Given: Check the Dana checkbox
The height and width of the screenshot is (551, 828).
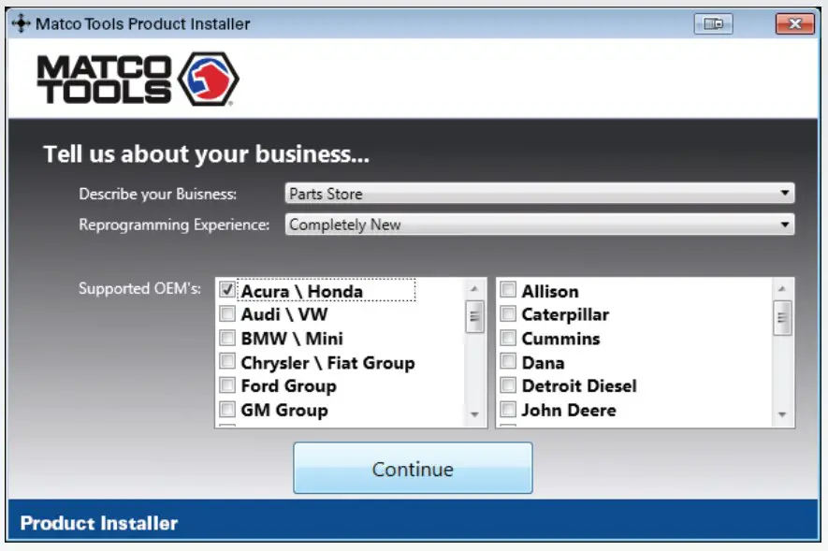Looking at the screenshot, I should [508, 361].
